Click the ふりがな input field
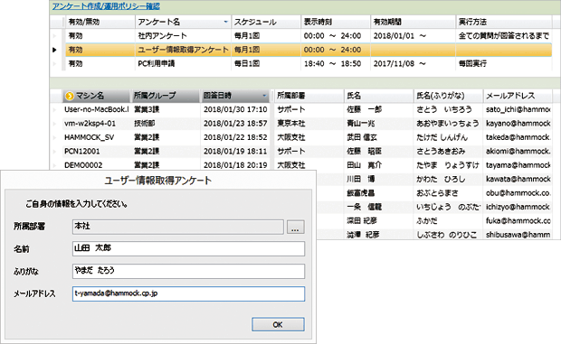Image resolution: width=561 pixels, height=344 pixels. [x=188, y=271]
